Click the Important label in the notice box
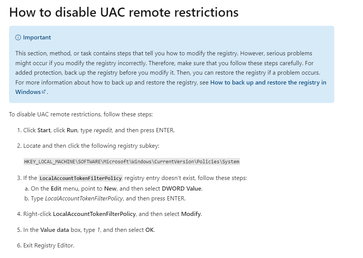This screenshot has width=363, height=258. coord(37,38)
